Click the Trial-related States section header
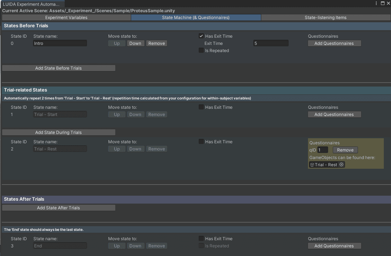391x256 pixels. point(196,90)
